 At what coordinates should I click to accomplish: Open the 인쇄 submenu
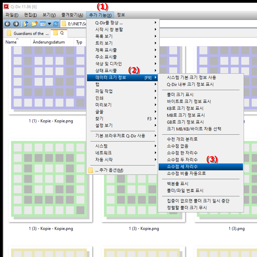click(122, 98)
